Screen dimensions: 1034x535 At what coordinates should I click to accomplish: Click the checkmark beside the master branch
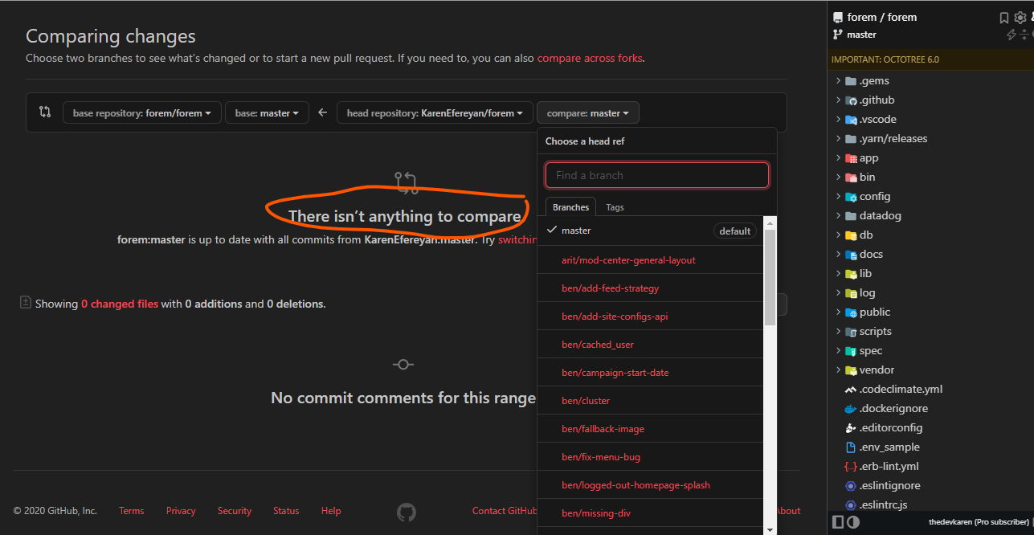click(x=552, y=230)
